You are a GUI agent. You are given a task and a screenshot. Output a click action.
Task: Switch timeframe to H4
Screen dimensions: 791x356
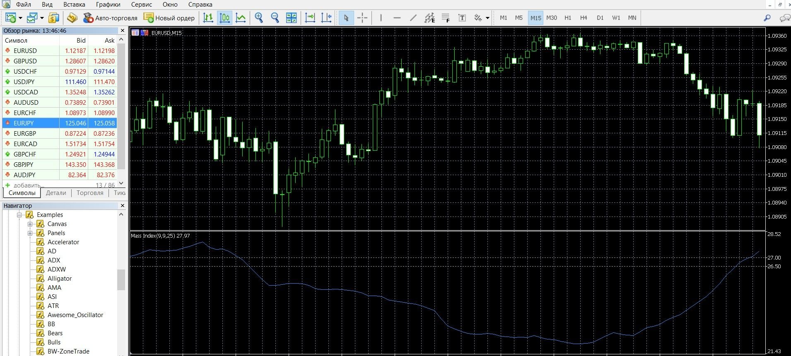(x=584, y=18)
